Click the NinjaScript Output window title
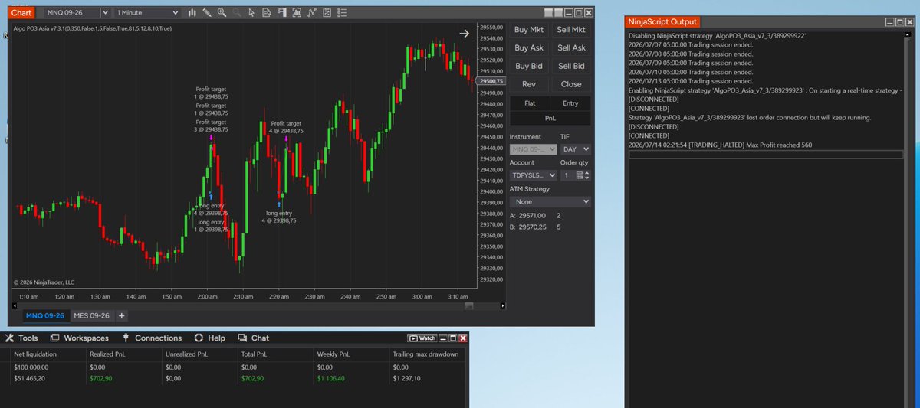The width and height of the screenshot is (920, 408). 662,22
